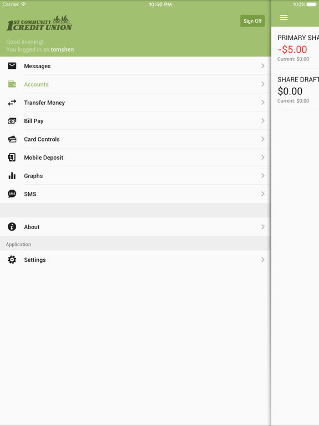Open the Bill Pay cash icon
The height and width of the screenshot is (426, 319).
click(12, 120)
